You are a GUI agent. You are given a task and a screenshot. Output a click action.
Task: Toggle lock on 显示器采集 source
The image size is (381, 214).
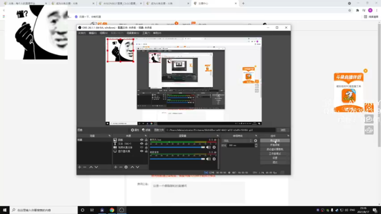[146, 151]
